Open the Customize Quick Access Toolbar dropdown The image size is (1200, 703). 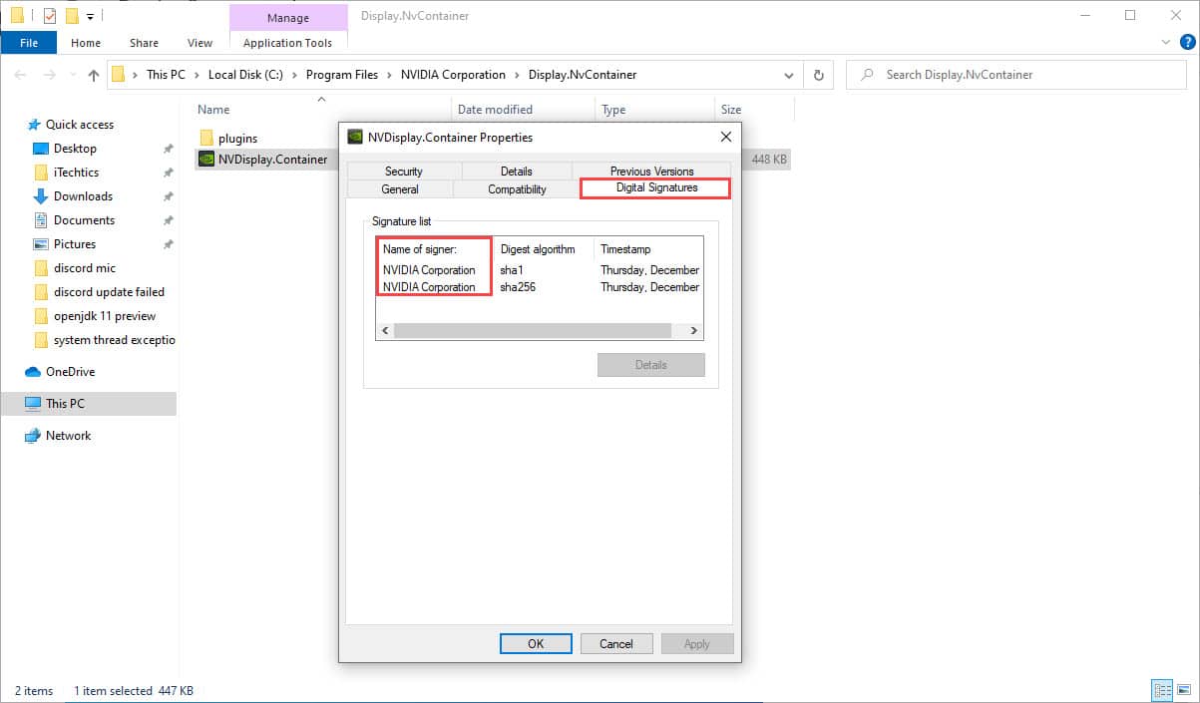pos(90,16)
